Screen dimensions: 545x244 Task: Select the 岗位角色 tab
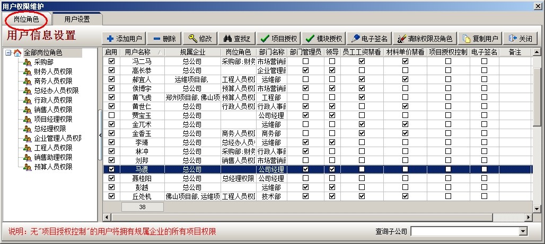pos(27,19)
